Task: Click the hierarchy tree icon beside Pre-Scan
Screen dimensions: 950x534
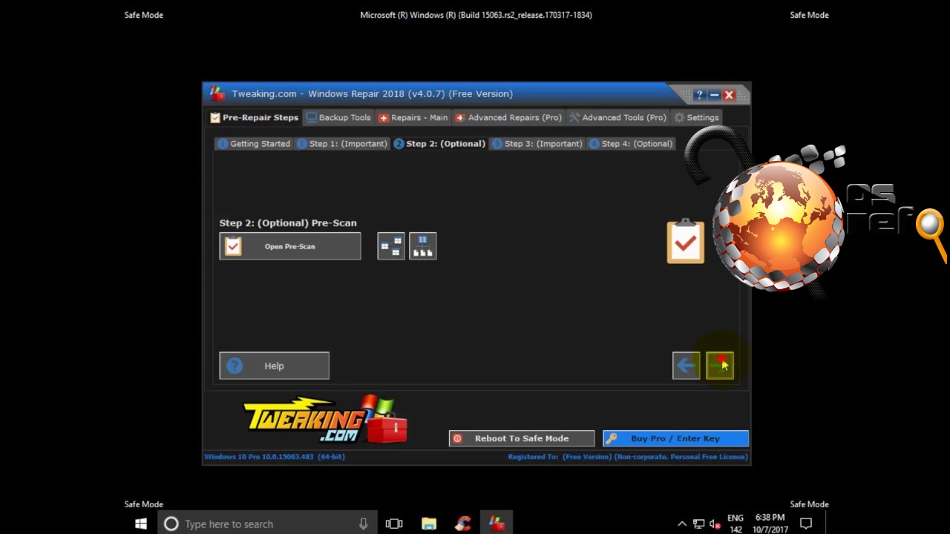Action: tap(423, 246)
